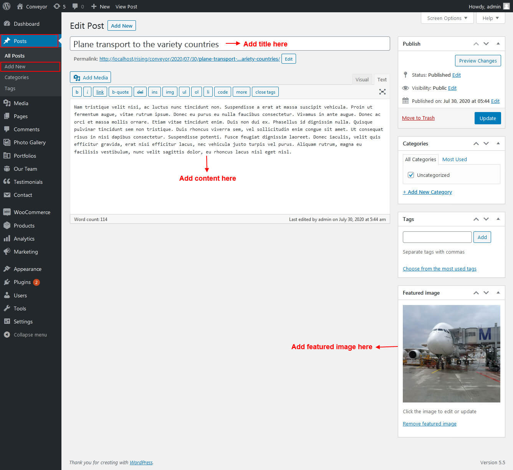
Task: Open the Help dropdown
Action: click(x=490, y=18)
